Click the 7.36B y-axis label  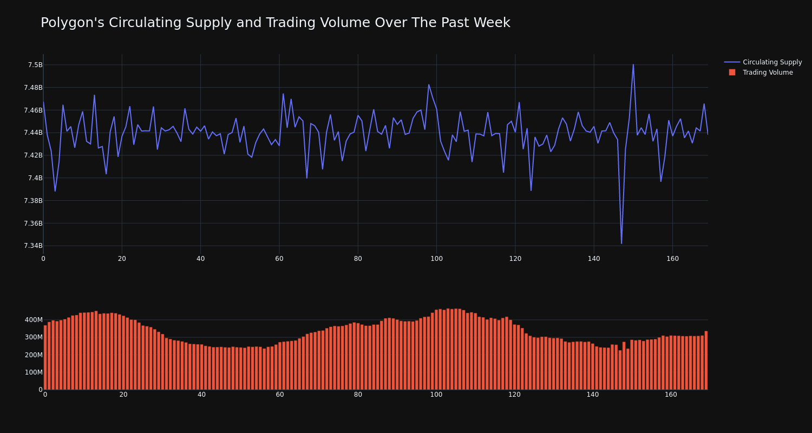pyautogui.click(x=33, y=224)
